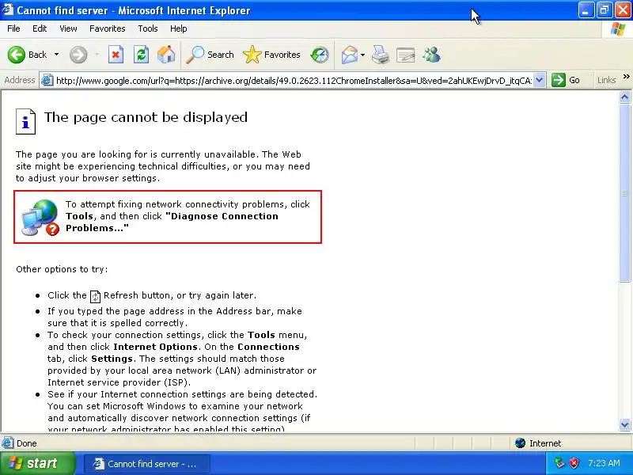The height and width of the screenshot is (475, 633).
Task: Click the grayed Forward arrow button
Action: click(78, 55)
